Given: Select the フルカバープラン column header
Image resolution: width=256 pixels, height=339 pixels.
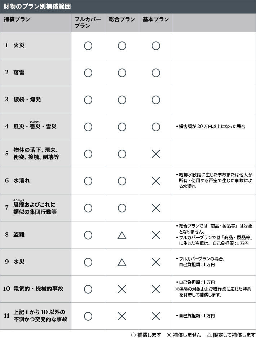Looking at the screenshot, I should click(x=88, y=23).
